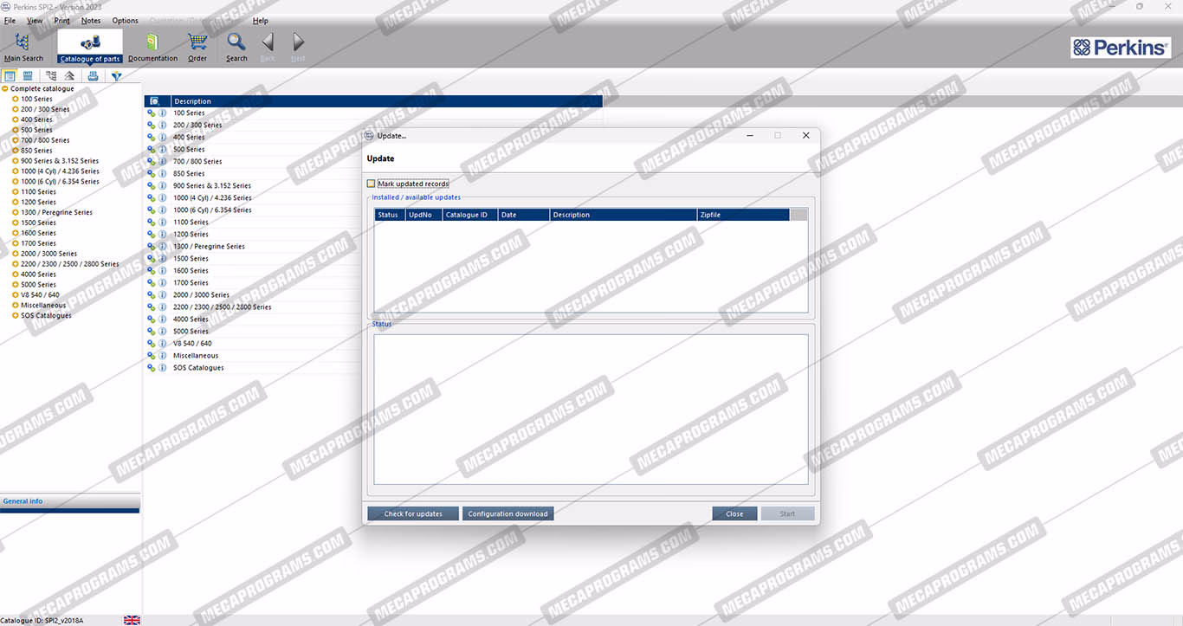Switch to the list view icon above the tree
This screenshot has width=1183, height=626.
pyautogui.click(x=10, y=76)
